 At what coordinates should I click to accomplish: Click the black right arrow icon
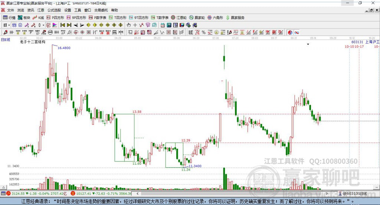point(82,25)
